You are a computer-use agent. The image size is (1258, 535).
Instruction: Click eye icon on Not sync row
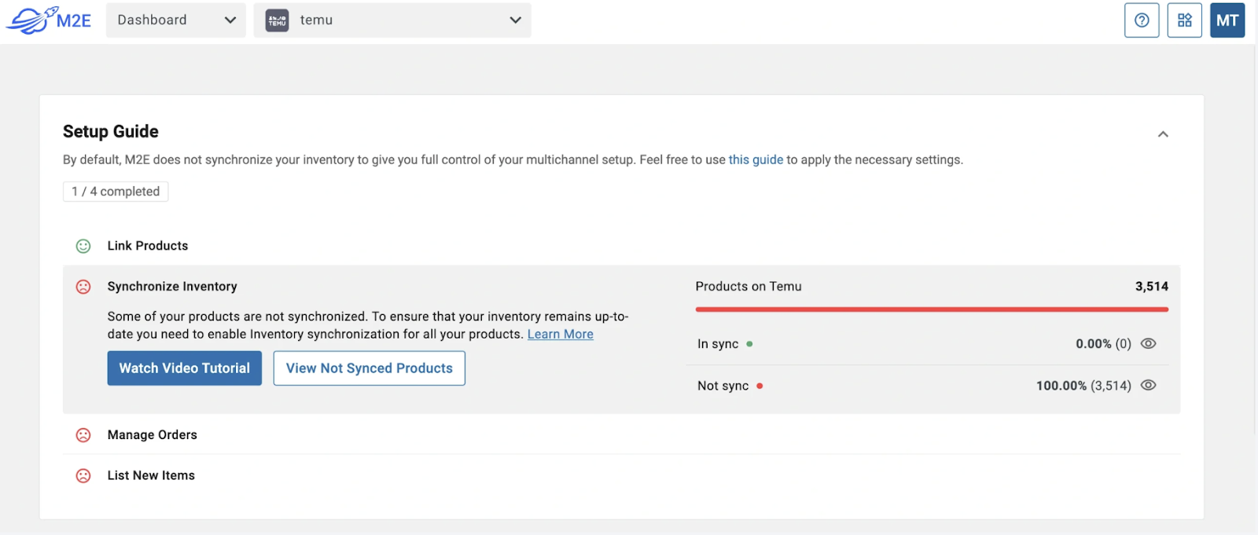pyautogui.click(x=1148, y=385)
